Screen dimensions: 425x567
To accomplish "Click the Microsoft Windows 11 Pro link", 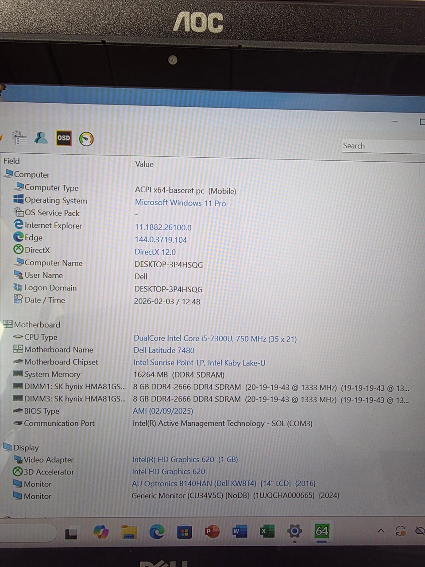I will tap(180, 203).
